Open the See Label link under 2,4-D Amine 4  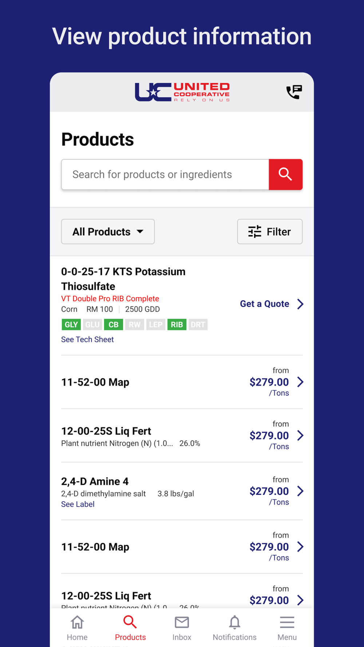78,504
